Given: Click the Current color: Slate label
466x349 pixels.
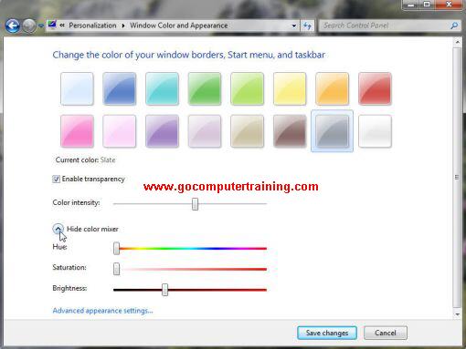Looking at the screenshot, I should 85,160.
